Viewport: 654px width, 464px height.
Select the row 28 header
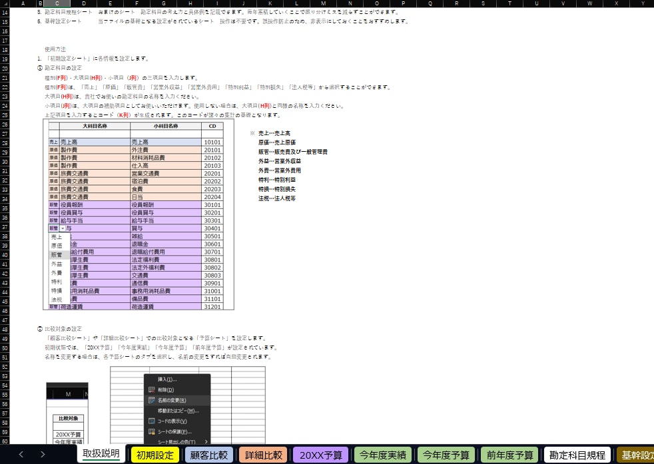pyautogui.click(x=5, y=143)
